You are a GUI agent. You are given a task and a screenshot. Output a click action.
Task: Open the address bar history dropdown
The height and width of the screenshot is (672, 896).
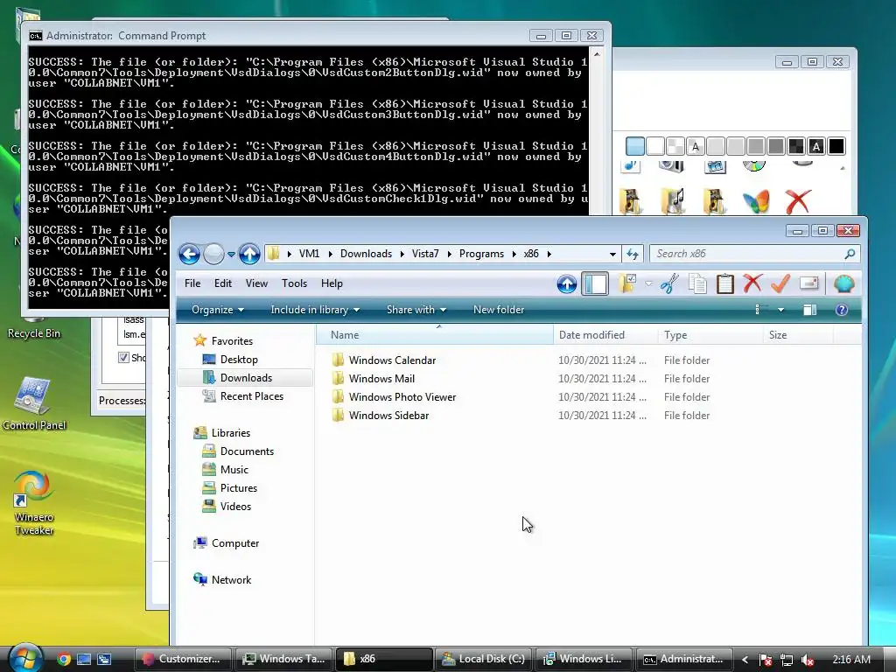(612, 254)
